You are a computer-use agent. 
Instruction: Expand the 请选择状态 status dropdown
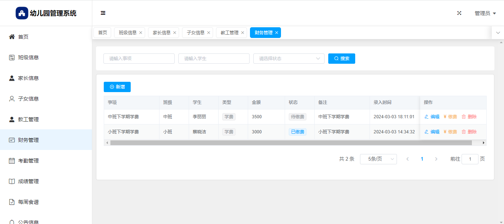(x=288, y=59)
